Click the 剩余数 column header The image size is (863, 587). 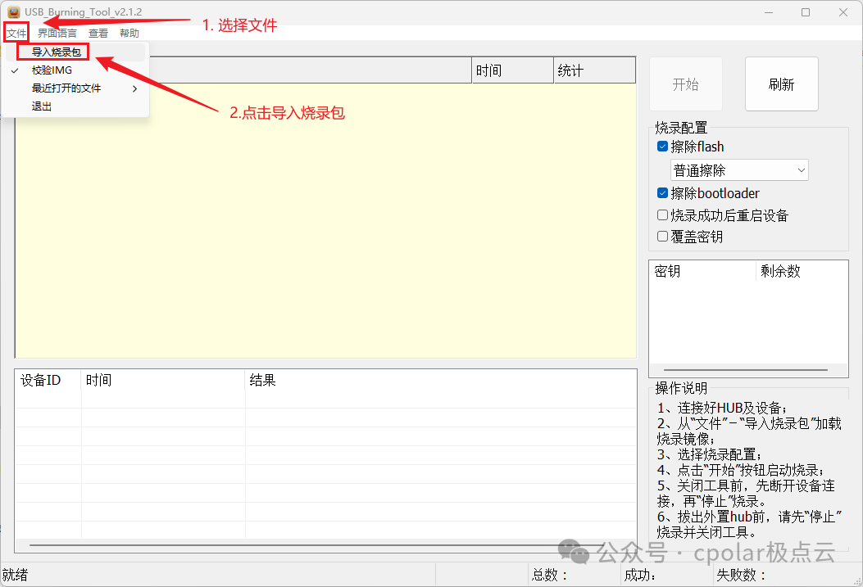[x=802, y=271]
